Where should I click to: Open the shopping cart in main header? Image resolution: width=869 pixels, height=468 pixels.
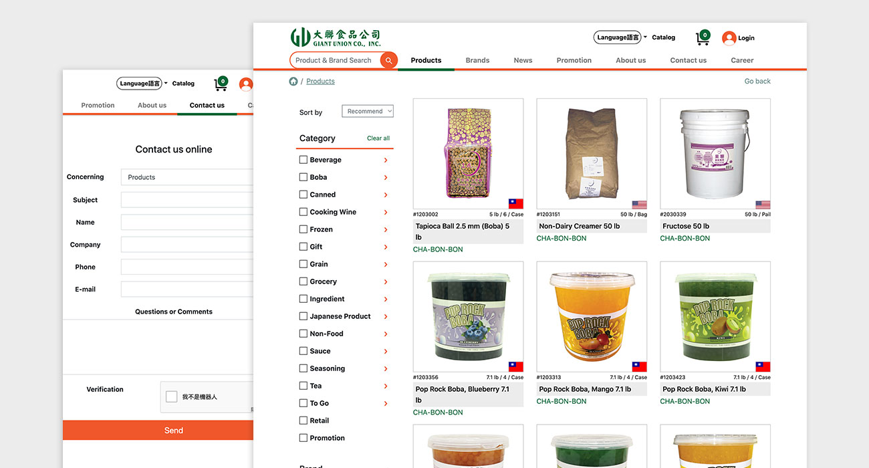click(x=703, y=38)
